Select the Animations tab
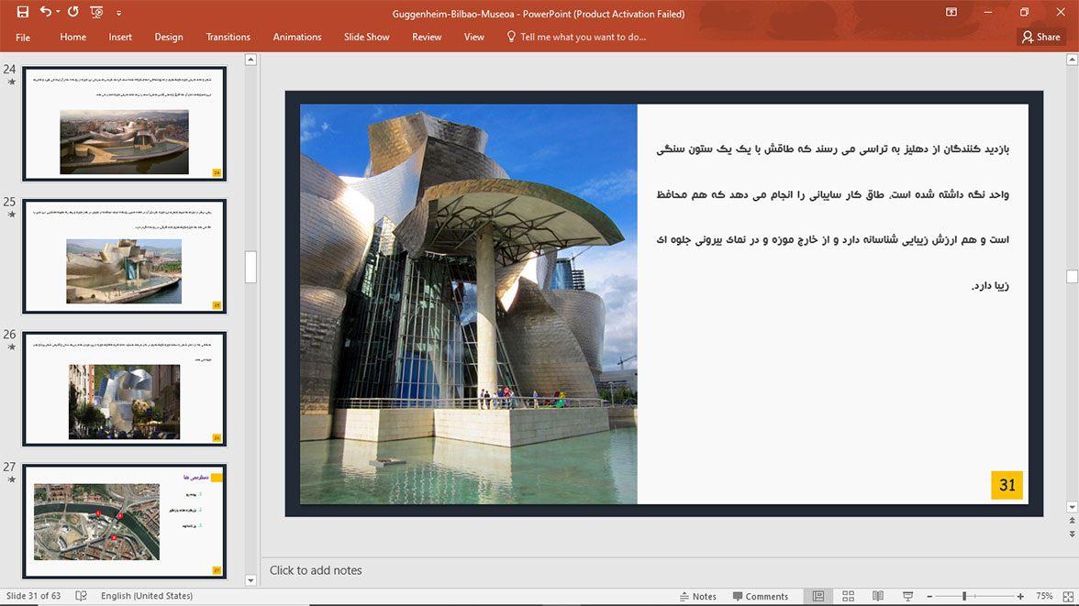The image size is (1079, 606). pyautogui.click(x=297, y=38)
